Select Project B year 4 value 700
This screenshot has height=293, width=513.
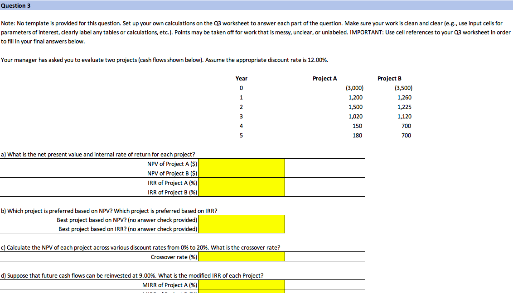tap(407, 126)
